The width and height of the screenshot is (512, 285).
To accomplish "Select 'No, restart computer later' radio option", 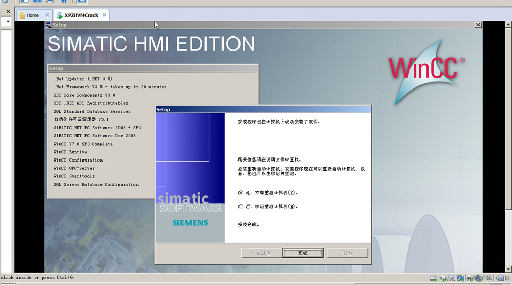I will point(241,207).
